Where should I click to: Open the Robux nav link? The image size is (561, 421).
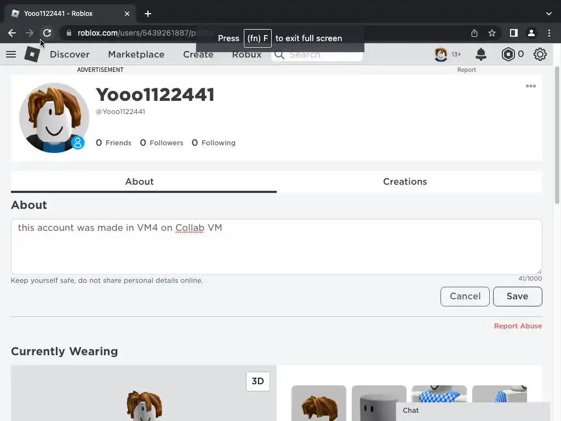coord(247,54)
